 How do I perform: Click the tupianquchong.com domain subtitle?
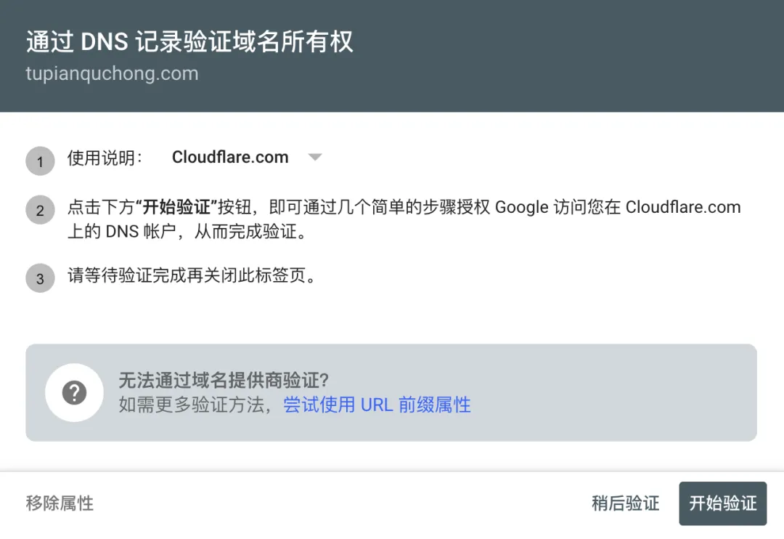pos(112,73)
